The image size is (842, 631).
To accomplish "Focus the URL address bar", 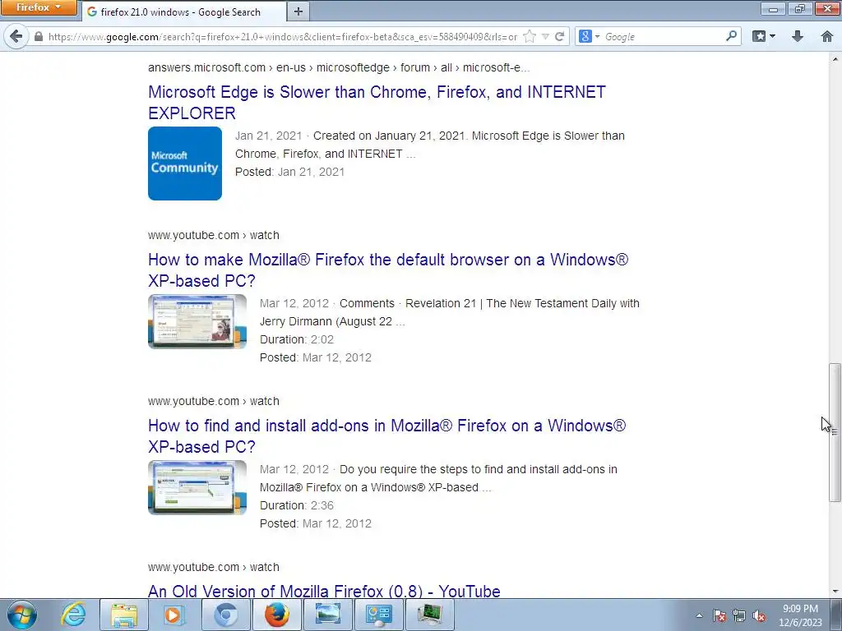I will [283, 36].
